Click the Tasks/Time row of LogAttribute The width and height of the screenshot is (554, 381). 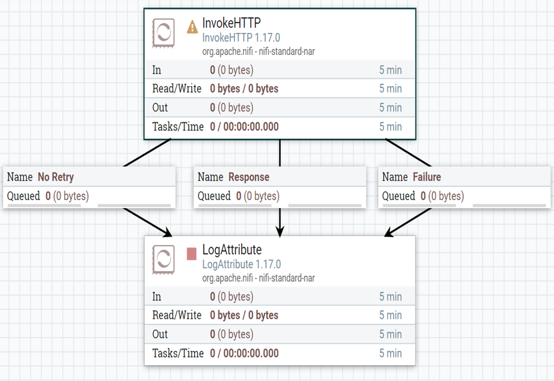click(x=280, y=353)
